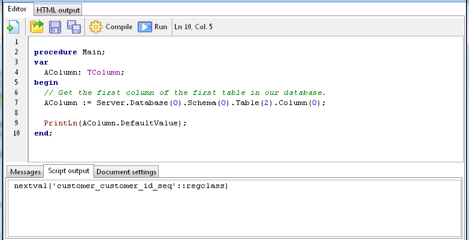Image resolution: width=469 pixels, height=240 pixels.
Task: Click the nextval output text
Action: [x=121, y=186]
